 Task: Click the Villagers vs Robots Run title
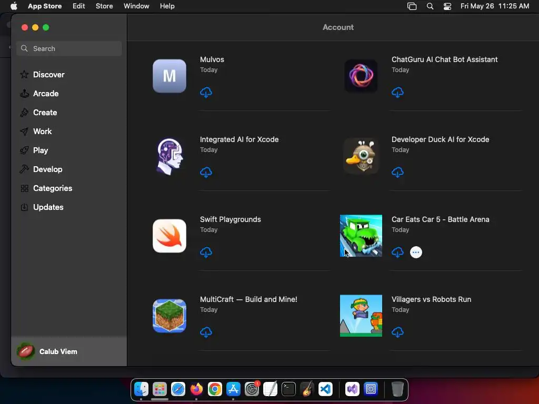(432, 299)
